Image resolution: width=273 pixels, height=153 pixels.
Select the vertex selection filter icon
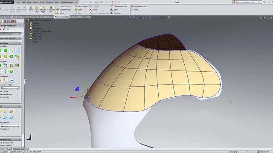[x=17, y=51]
